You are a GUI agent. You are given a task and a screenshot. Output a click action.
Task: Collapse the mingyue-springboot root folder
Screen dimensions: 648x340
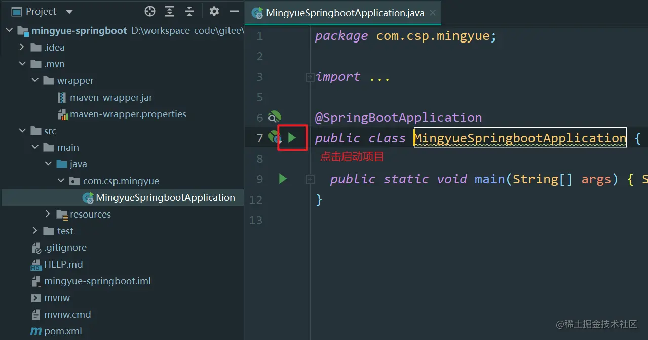[x=9, y=30]
